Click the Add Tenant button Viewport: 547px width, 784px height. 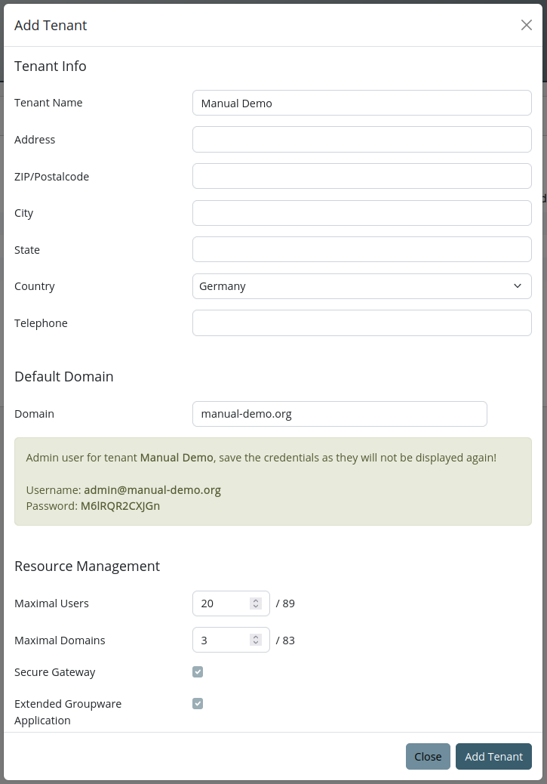493,756
